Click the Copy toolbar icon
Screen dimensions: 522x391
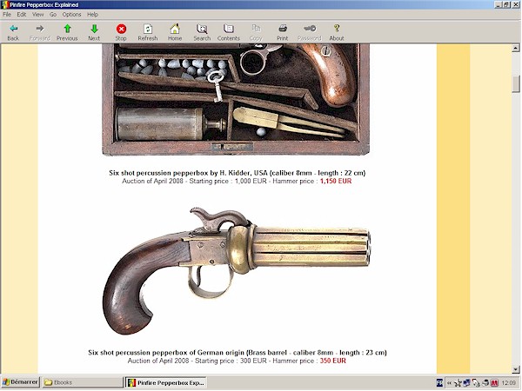pos(256,33)
